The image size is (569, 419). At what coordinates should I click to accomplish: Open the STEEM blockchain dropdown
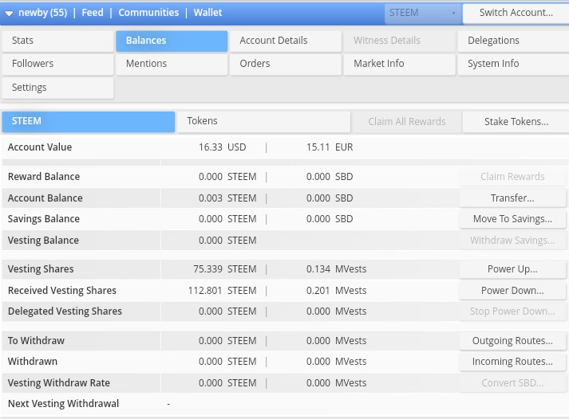[x=423, y=13]
